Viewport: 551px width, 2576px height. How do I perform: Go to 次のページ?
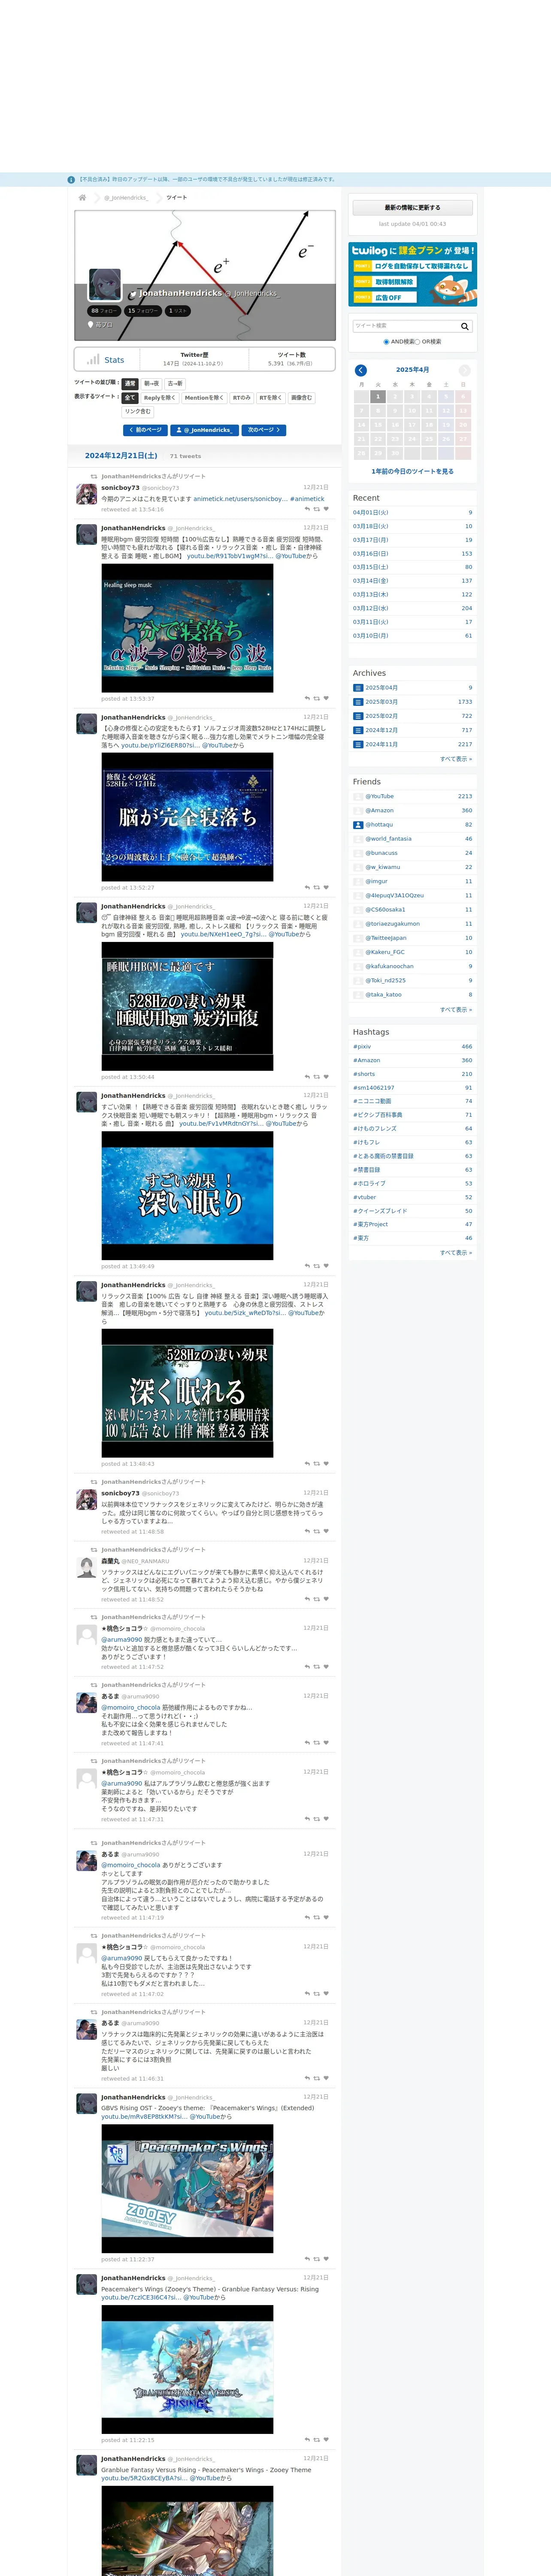tap(264, 430)
